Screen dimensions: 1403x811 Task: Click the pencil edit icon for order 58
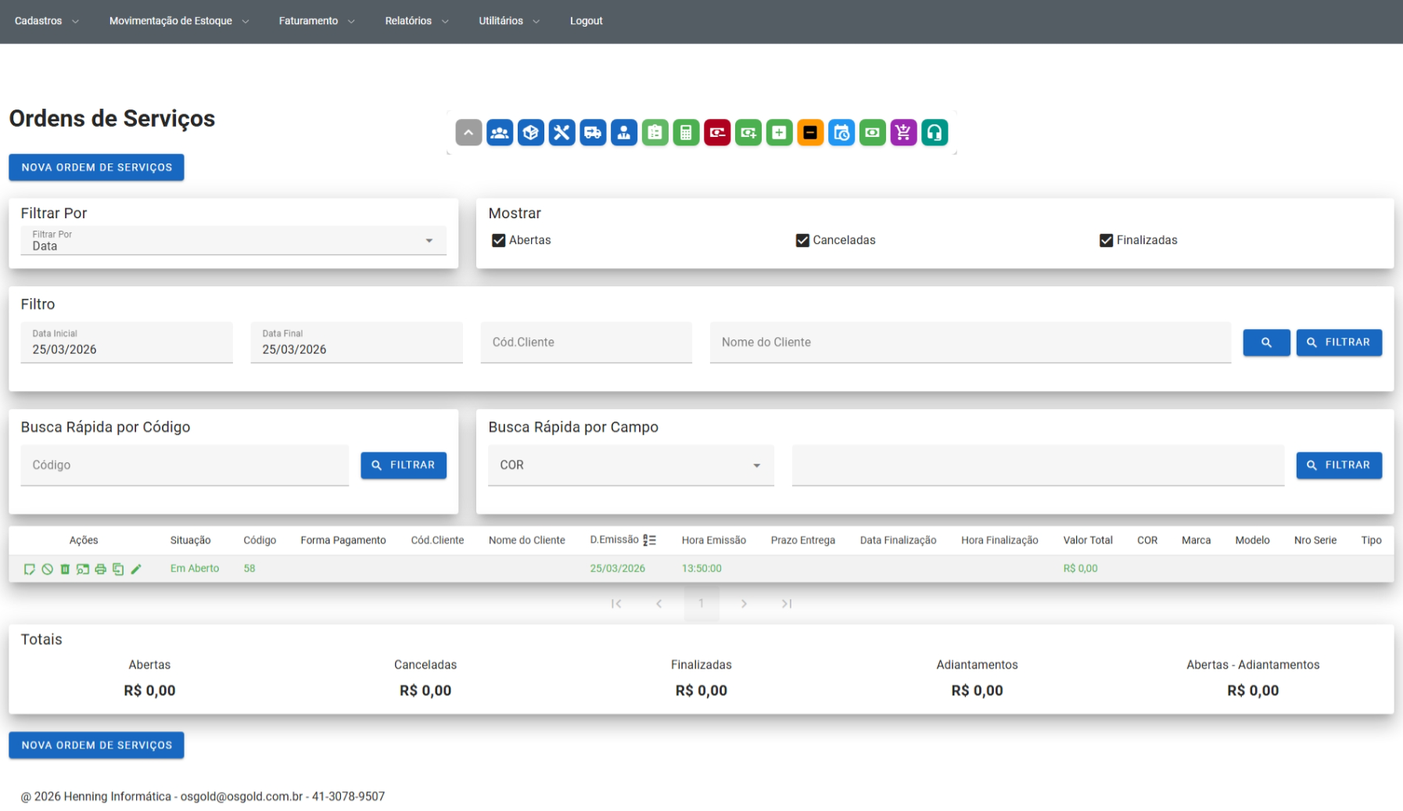(x=136, y=569)
